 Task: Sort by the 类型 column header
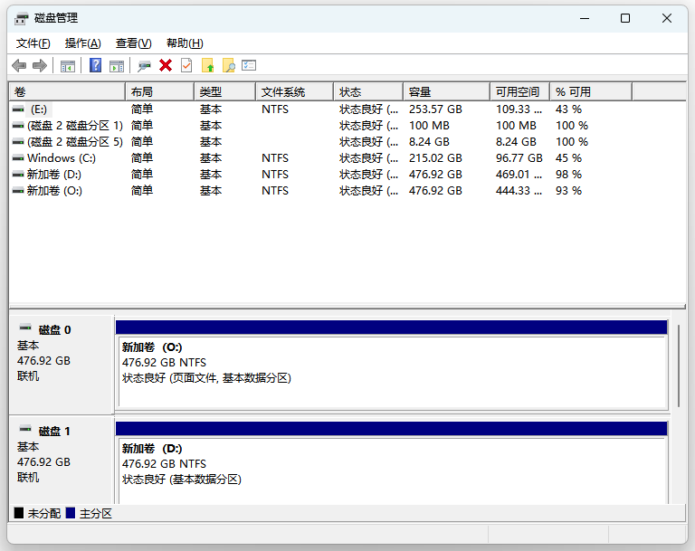(224, 91)
